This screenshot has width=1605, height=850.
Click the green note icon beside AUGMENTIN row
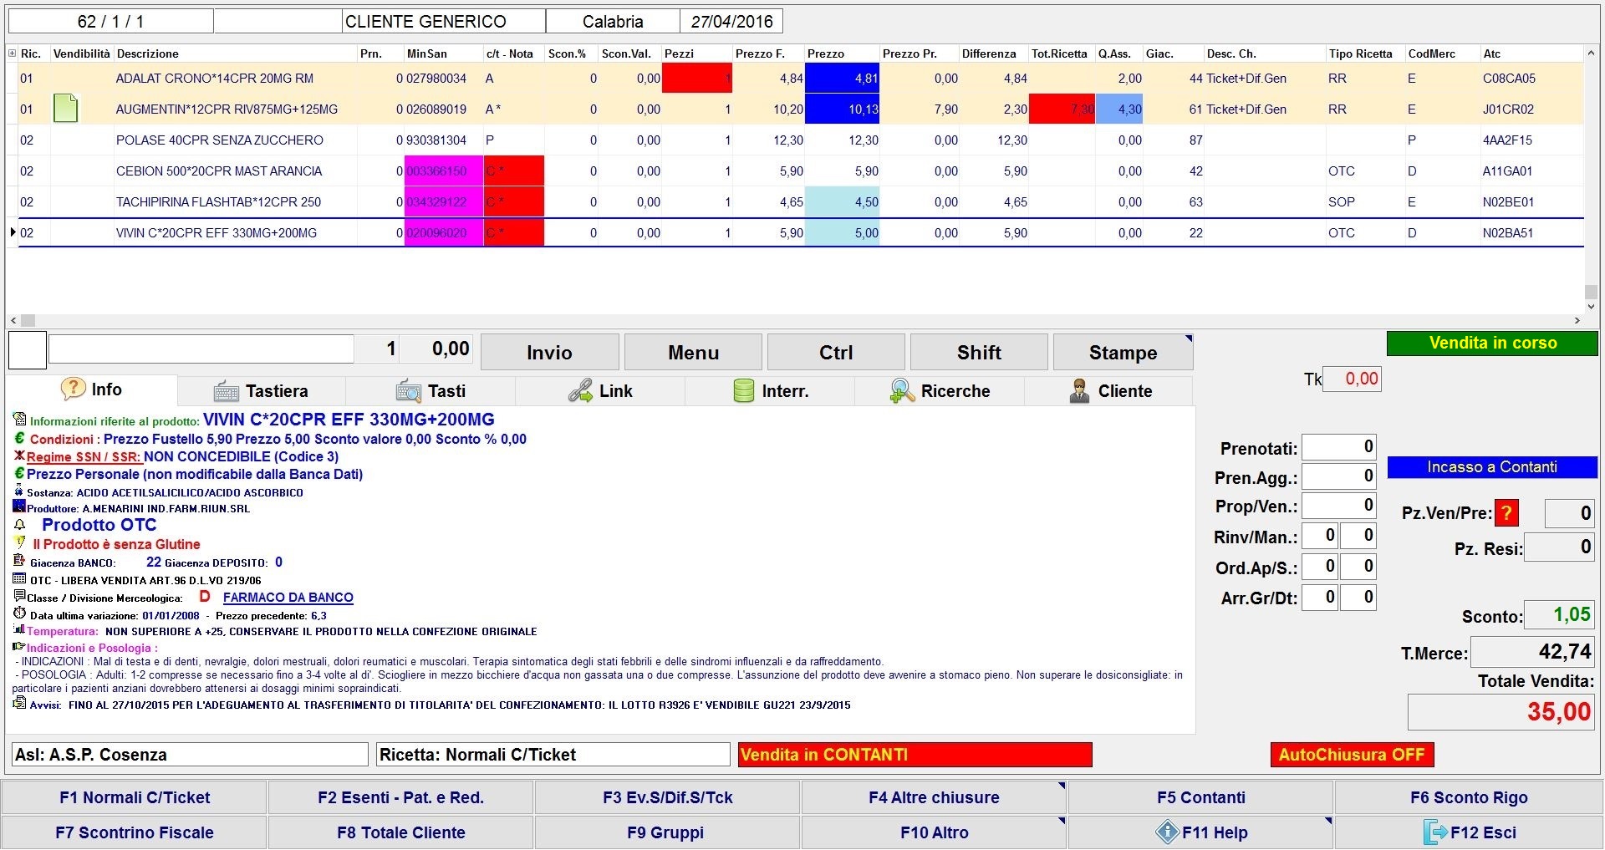pos(65,109)
